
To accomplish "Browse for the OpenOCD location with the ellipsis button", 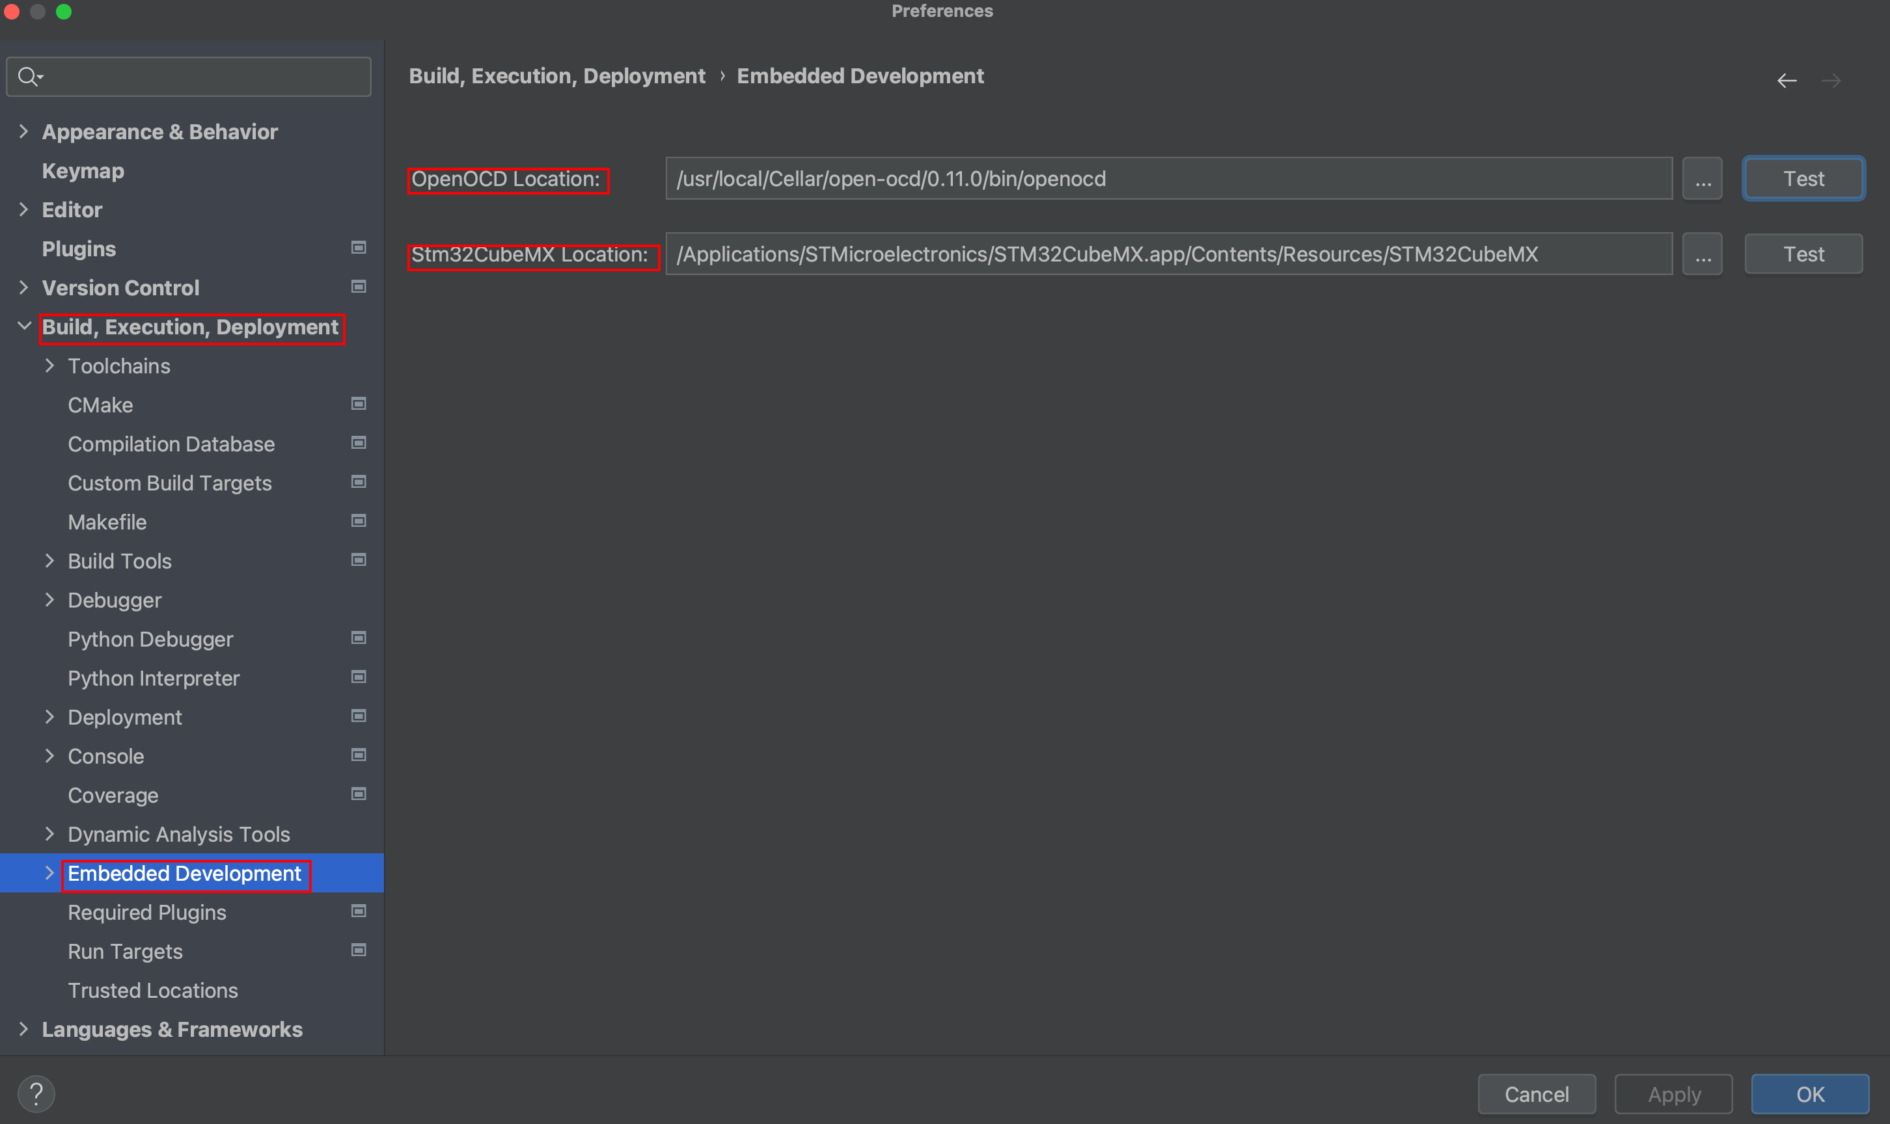I will point(1701,179).
